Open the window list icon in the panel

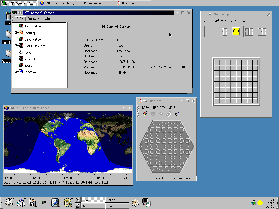[21, 202]
